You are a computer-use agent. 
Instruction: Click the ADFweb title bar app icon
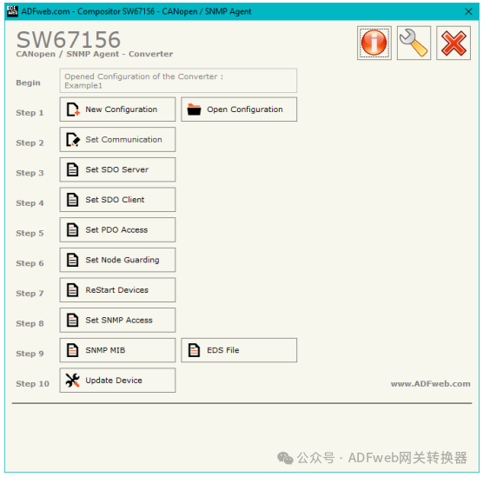point(12,11)
